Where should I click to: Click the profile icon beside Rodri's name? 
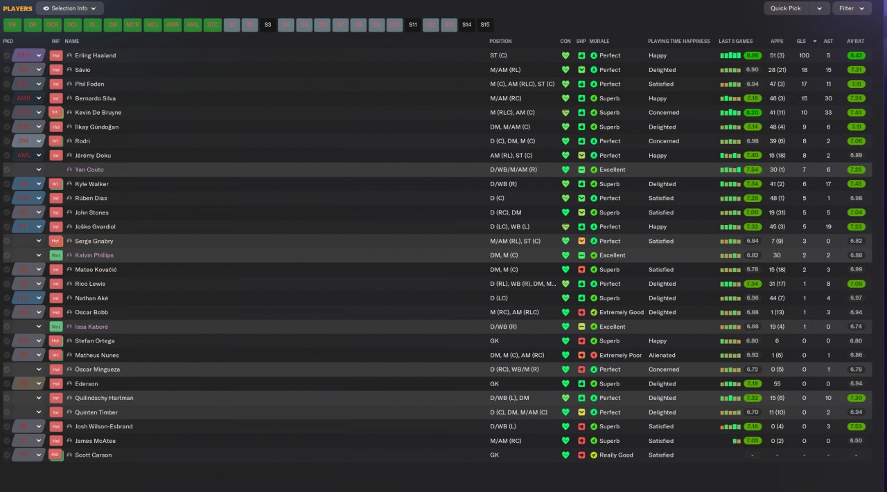pos(69,141)
